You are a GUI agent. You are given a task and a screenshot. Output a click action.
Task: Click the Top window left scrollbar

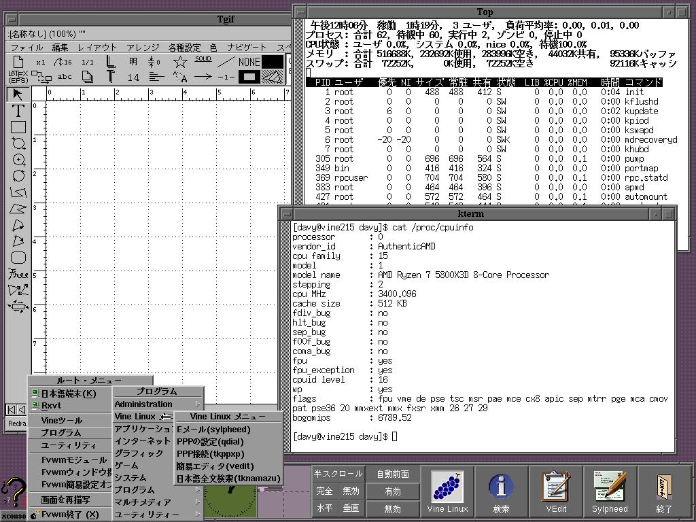click(299, 111)
